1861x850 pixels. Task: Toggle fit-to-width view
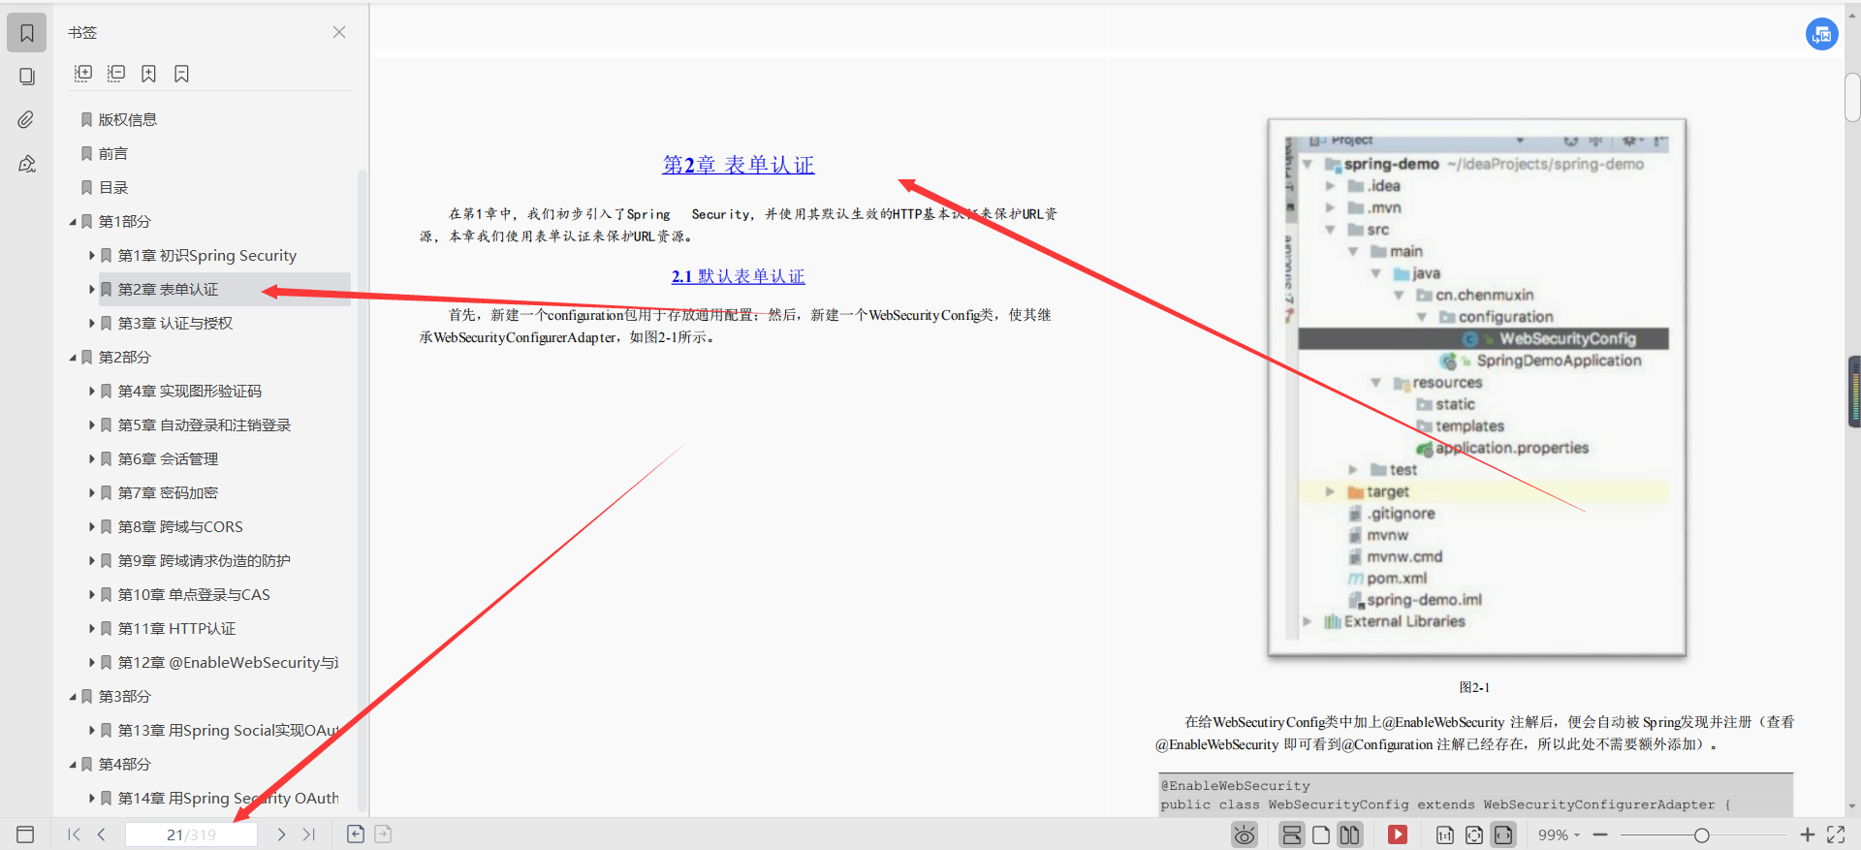pyautogui.click(x=1503, y=834)
